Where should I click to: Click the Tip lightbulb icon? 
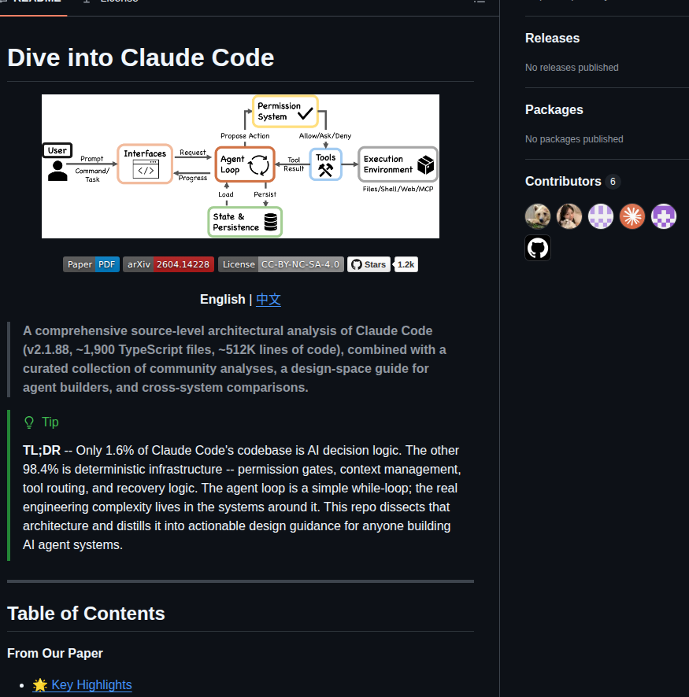(29, 422)
